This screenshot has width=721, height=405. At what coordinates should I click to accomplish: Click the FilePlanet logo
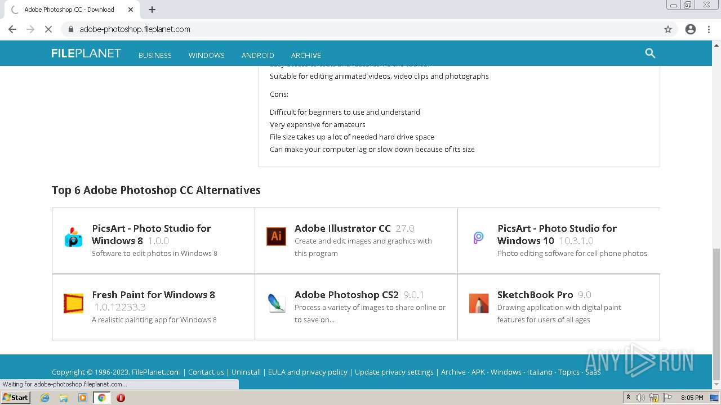86,53
